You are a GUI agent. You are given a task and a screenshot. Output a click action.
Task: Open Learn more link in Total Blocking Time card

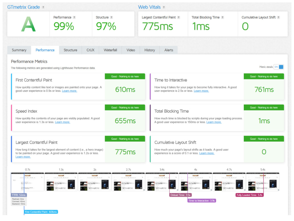coord(214,122)
